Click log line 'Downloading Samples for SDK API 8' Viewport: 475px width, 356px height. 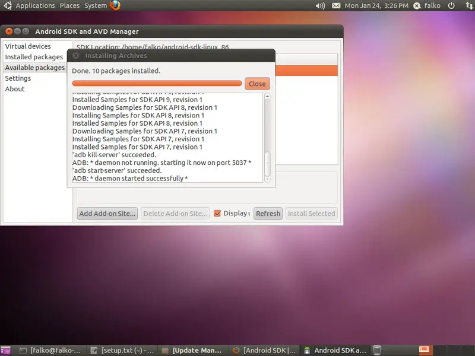pyautogui.click(x=145, y=107)
